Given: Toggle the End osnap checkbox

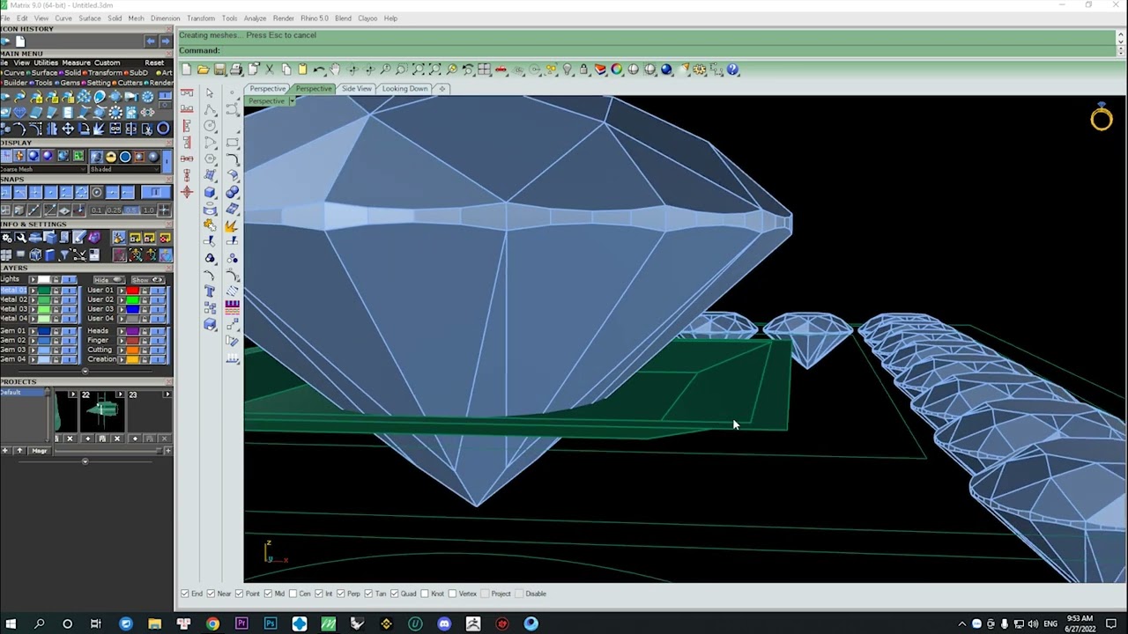Looking at the screenshot, I should [185, 593].
